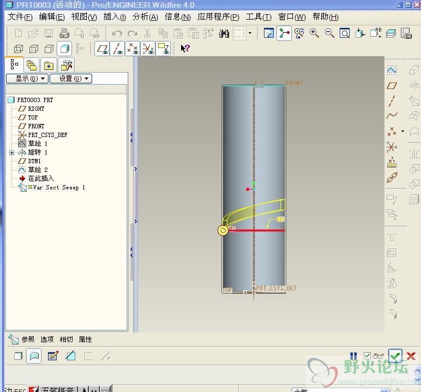Select the 草绘 2 tree item
421x392 pixels.
[x=38, y=170]
